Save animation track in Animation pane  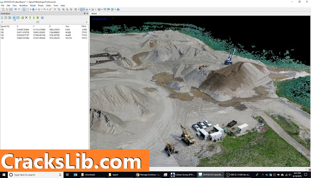click(x=9, y=18)
